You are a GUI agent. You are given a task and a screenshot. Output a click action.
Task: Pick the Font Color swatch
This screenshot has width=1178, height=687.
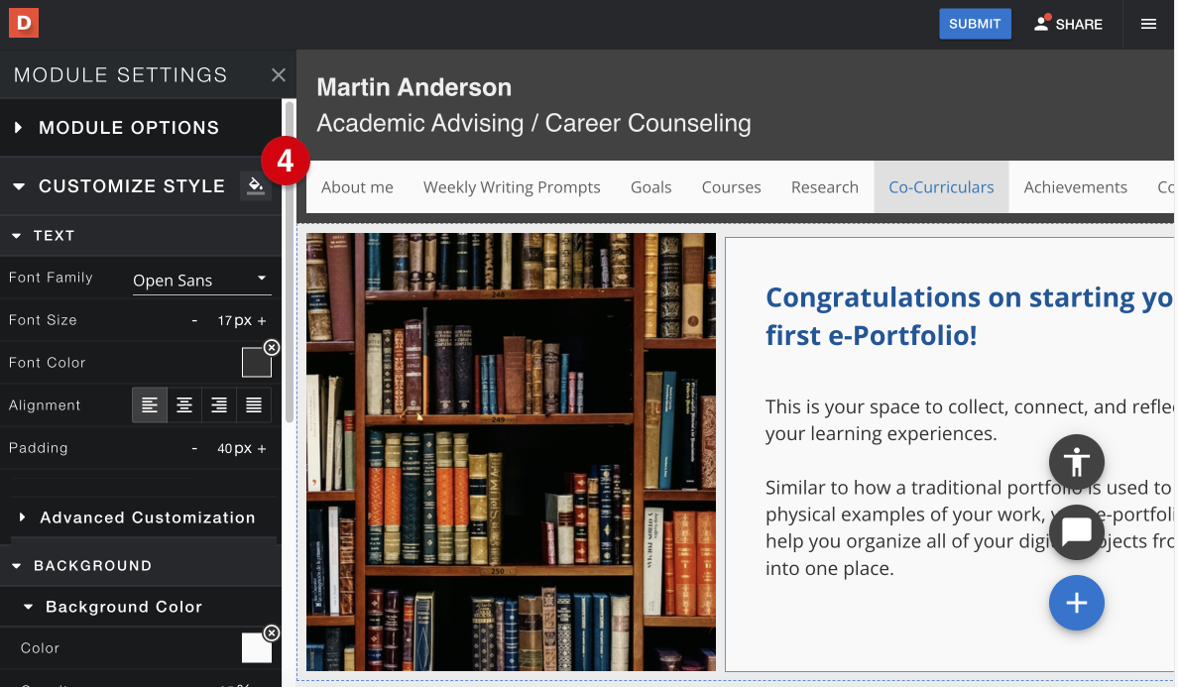click(x=256, y=363)
